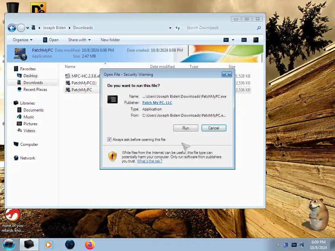Image resolution: width=335 pixels, height=251 pixels.
Task: Open the Share with menu
Action: coord(79,40)
